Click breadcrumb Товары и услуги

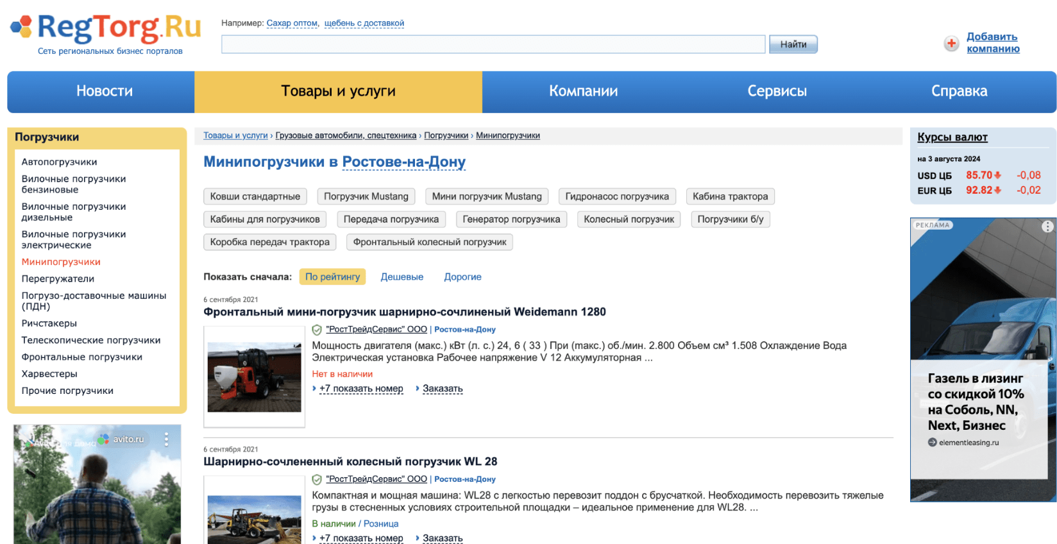(235, 135)
